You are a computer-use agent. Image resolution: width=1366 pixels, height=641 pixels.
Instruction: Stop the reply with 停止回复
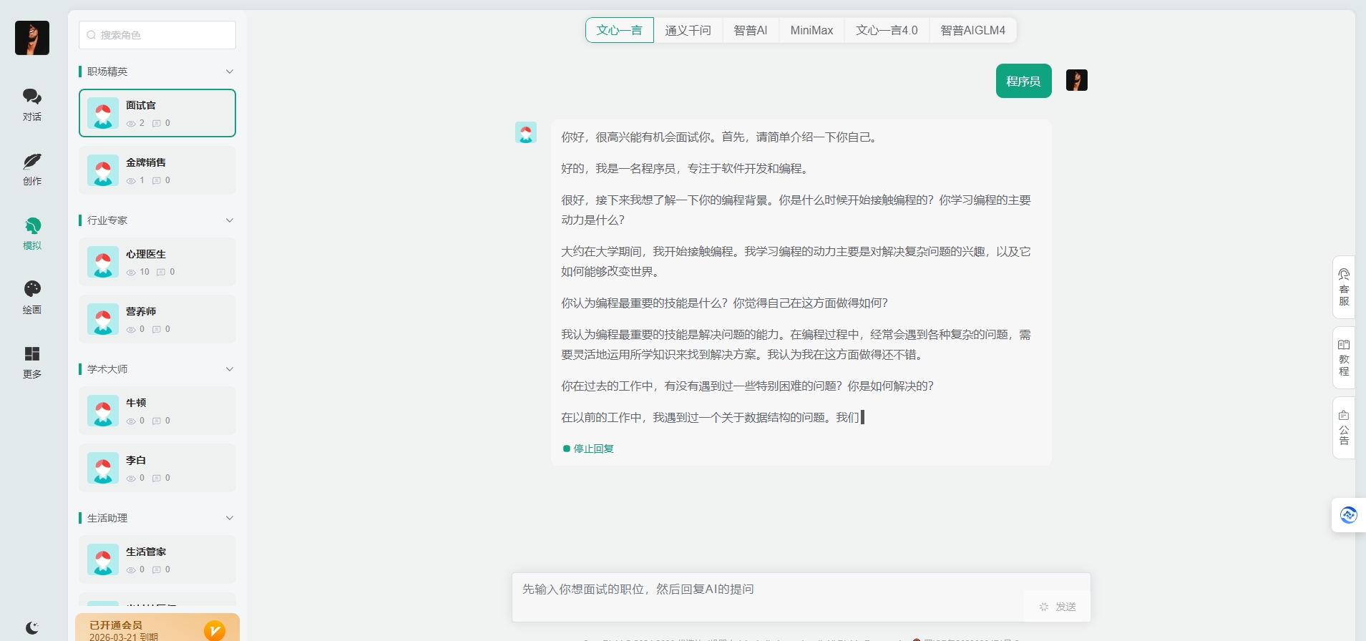coord(588,449)
